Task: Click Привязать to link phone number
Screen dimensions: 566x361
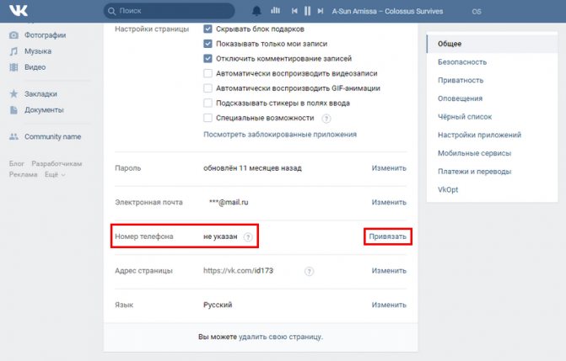Action: pos(388,236)
